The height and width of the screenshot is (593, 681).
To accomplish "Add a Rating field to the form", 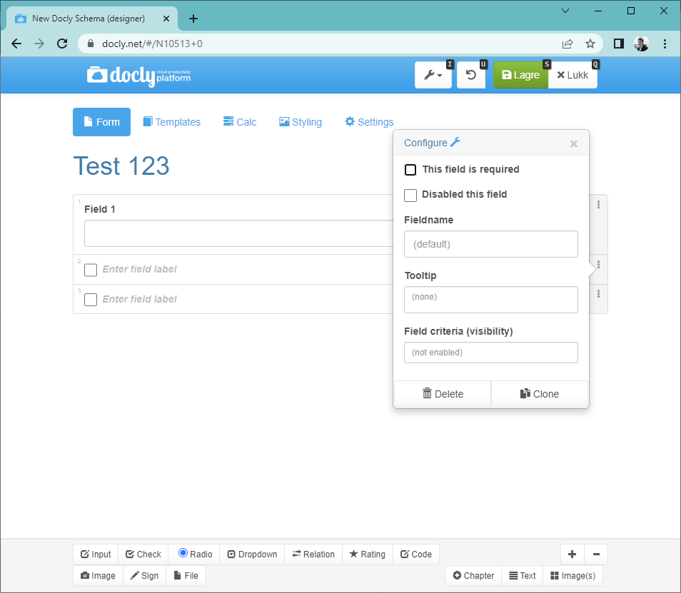I will [x=367, y=554].
